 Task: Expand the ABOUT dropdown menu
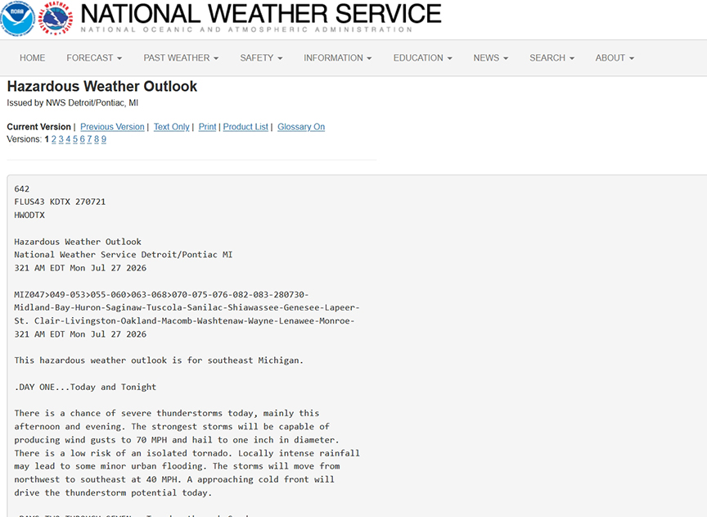click(615, 58)
